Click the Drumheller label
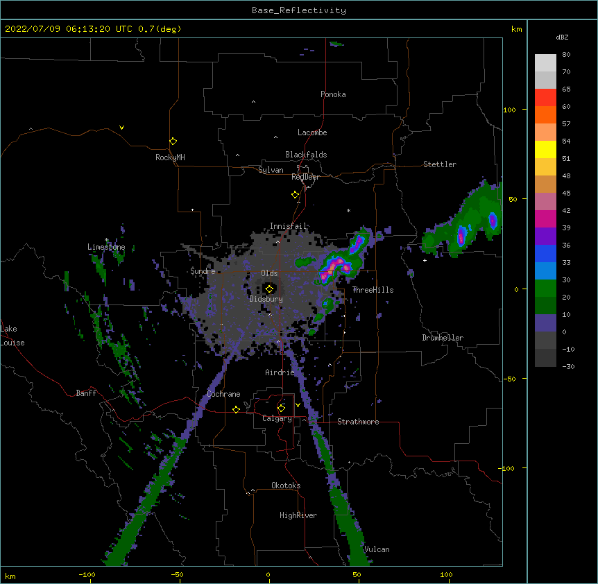This screenshot has width=598, height=584. point(443,338)
